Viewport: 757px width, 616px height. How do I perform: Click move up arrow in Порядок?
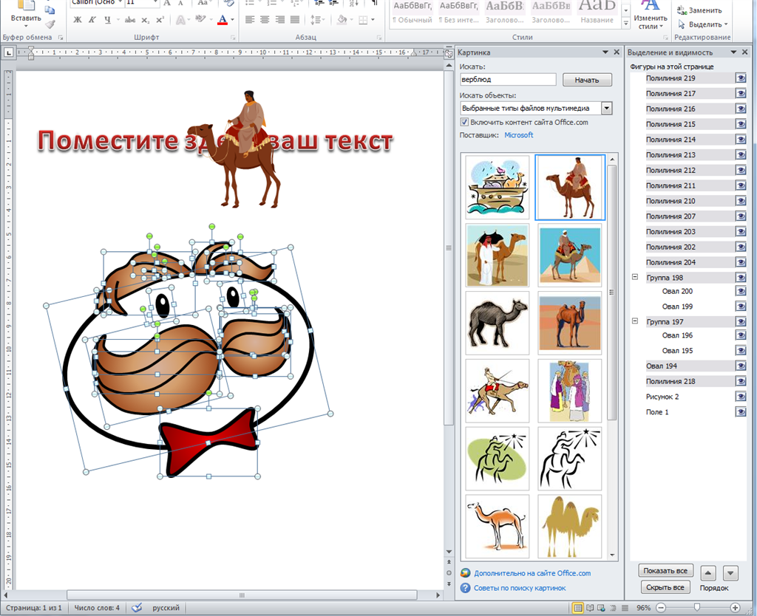click(707, 573)
